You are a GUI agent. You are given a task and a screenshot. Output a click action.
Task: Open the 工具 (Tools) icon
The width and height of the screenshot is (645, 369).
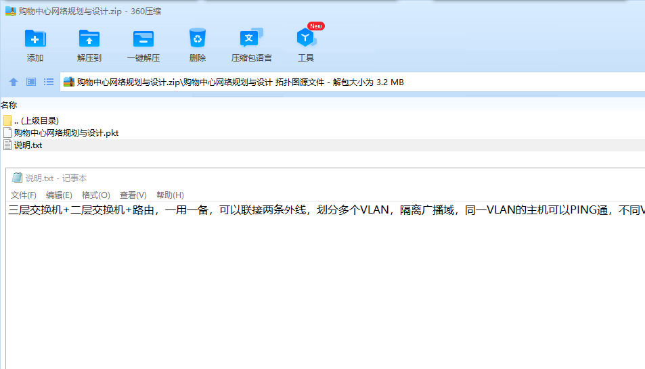(x=306, y=39)
